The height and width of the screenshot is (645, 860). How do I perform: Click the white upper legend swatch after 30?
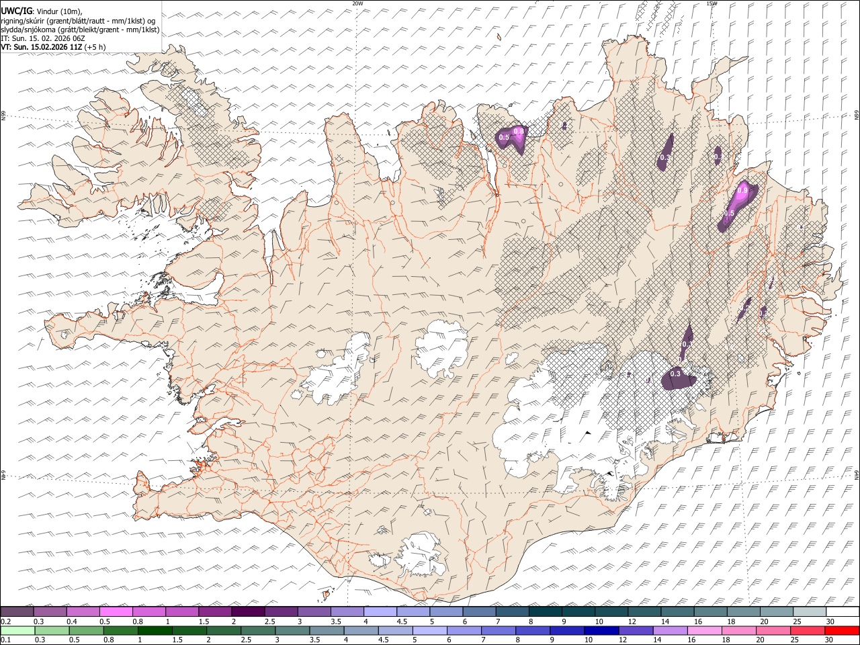click(843, 611)
